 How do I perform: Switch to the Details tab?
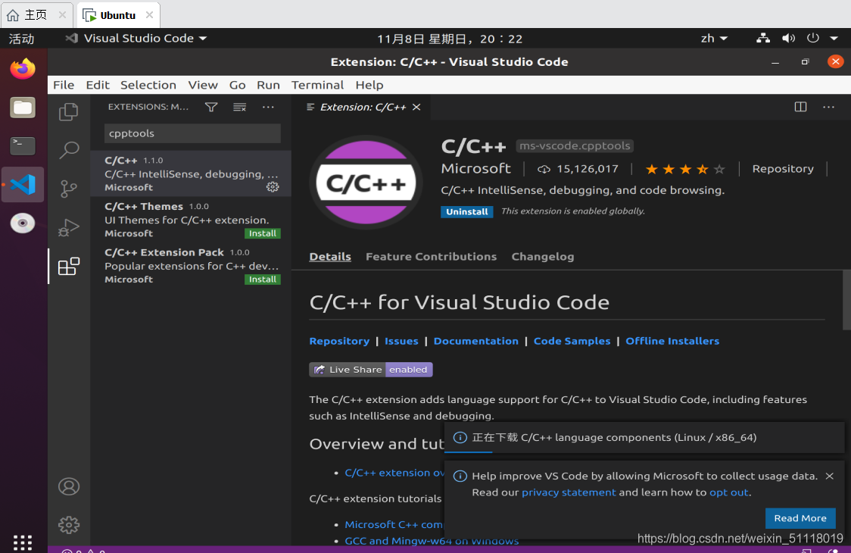tap(330, 256)
